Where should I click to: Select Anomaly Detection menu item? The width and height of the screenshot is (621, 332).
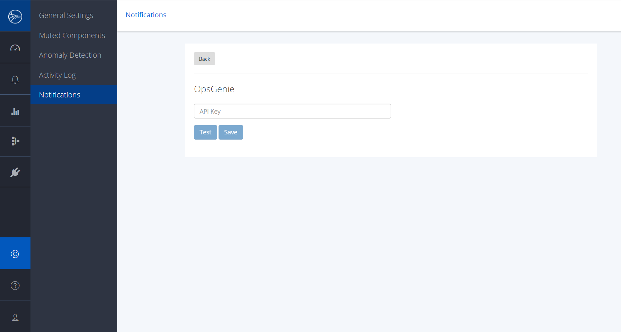coord(70,55)
